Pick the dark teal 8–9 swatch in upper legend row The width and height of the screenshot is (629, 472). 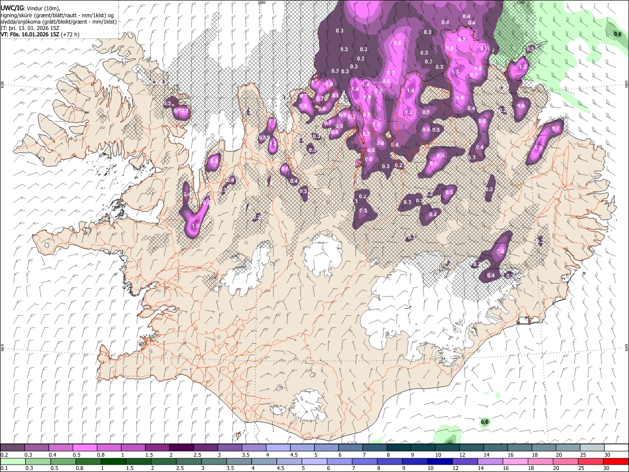tap(399, 448)
